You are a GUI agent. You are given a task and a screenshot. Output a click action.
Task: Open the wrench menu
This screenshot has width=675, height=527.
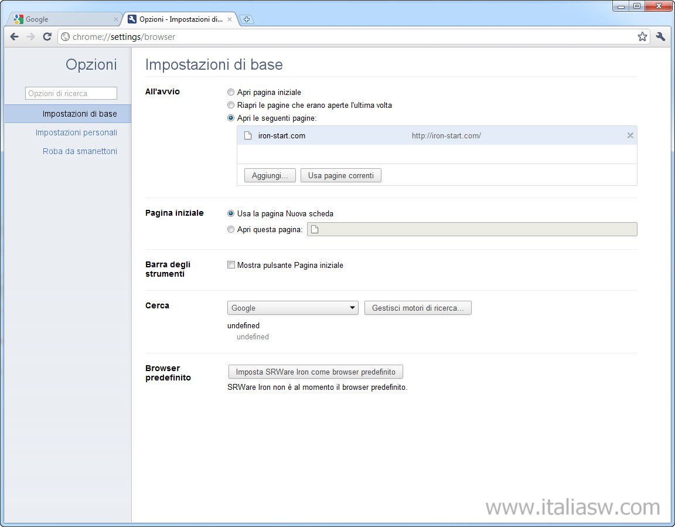[x=660, y=36]
